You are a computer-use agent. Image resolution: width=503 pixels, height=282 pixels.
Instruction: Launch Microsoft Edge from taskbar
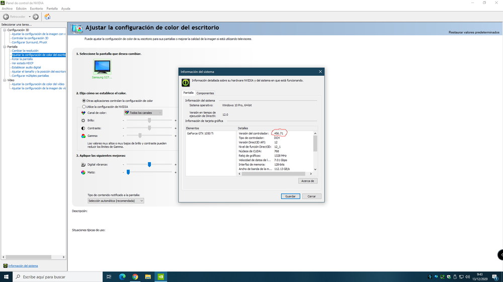122,277
